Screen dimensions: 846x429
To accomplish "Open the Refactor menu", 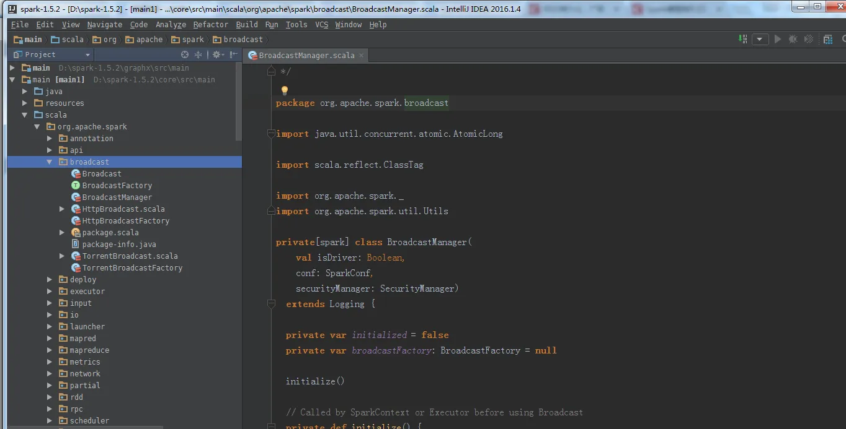I will (x=210, y=24).
